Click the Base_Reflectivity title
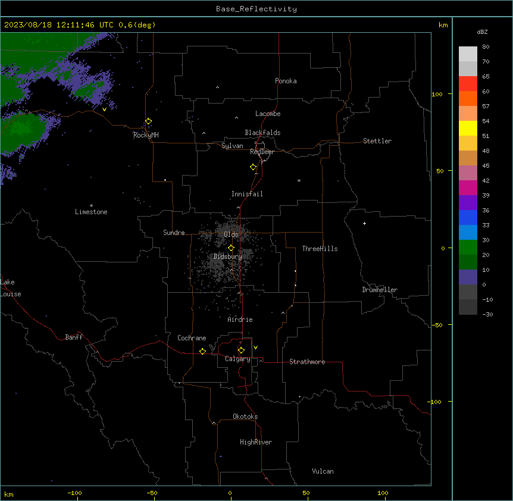 pos(256,9)
